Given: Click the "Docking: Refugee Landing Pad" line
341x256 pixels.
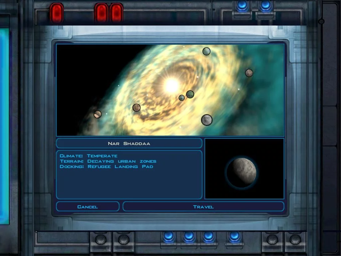Looking at the screenshot, I should [x=107, y=167].
